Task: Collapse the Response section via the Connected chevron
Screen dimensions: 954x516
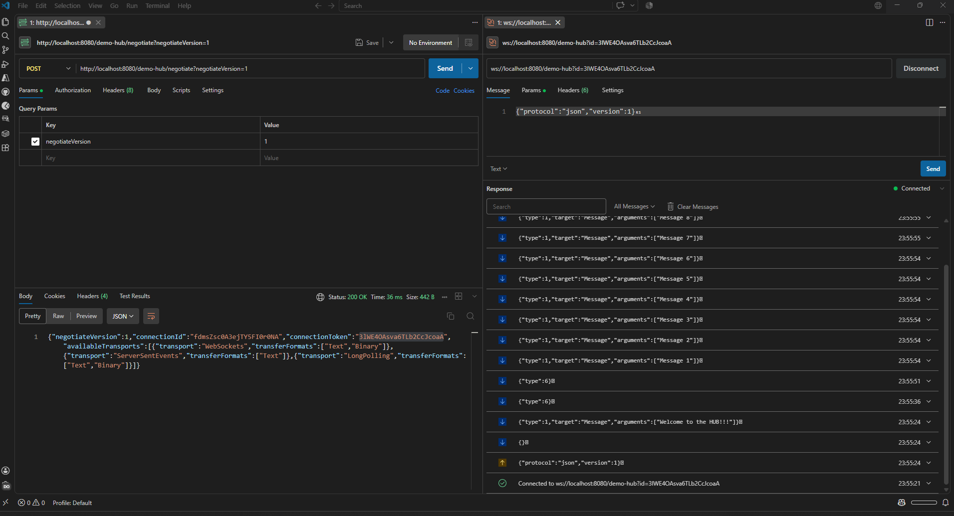Action: tap(942, 188)
